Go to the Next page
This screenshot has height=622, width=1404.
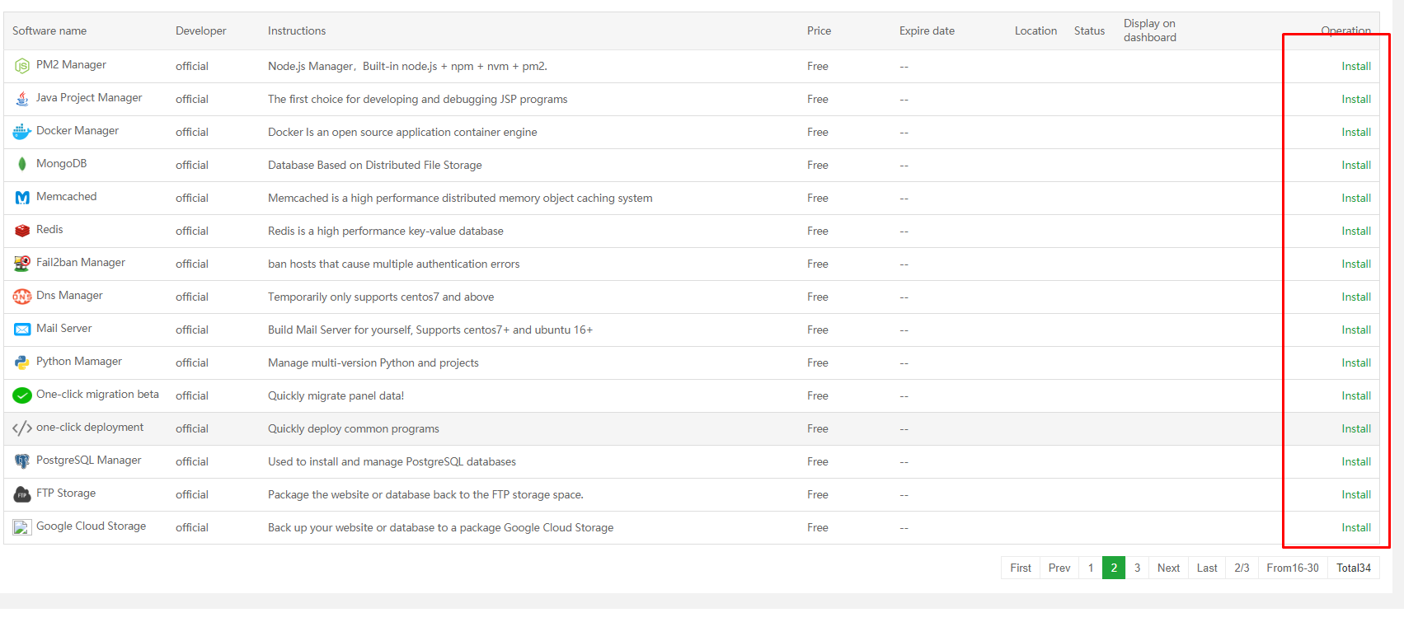(1168, 568)
